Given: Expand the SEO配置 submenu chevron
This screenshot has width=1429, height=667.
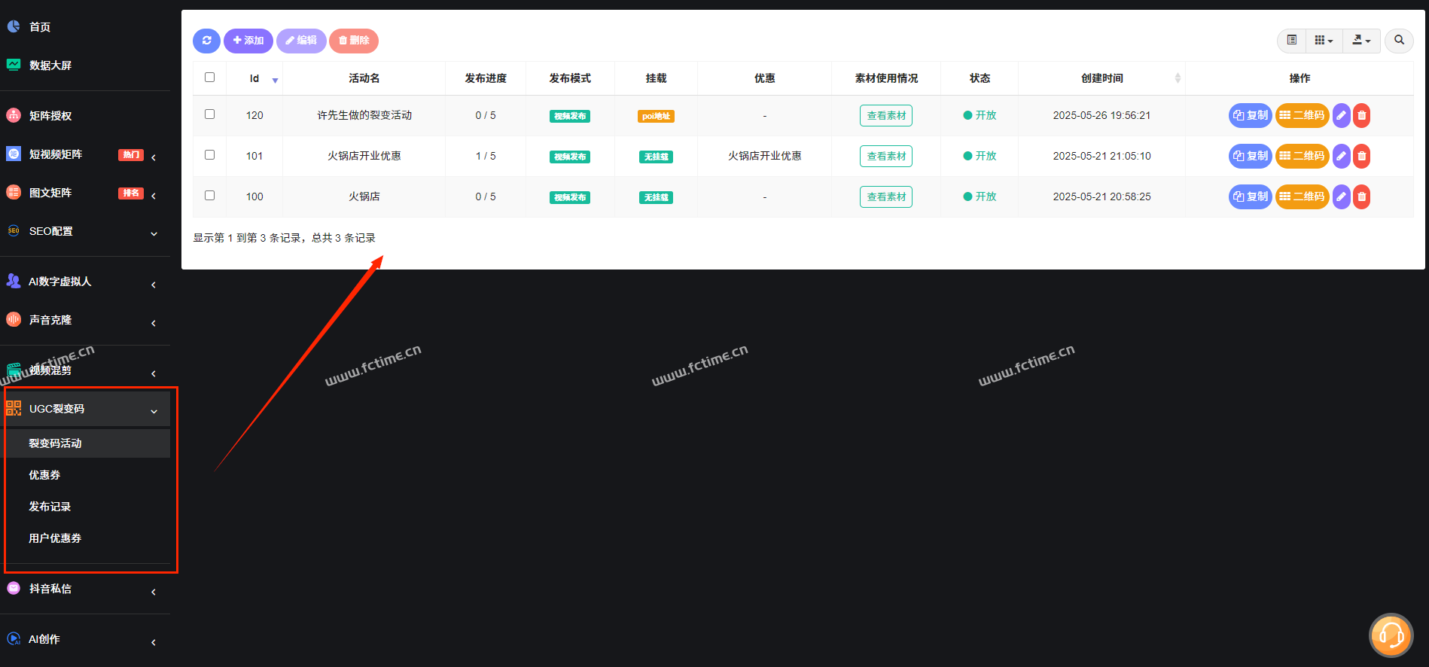Looking at the screenshot, I should tap(154, 234).
